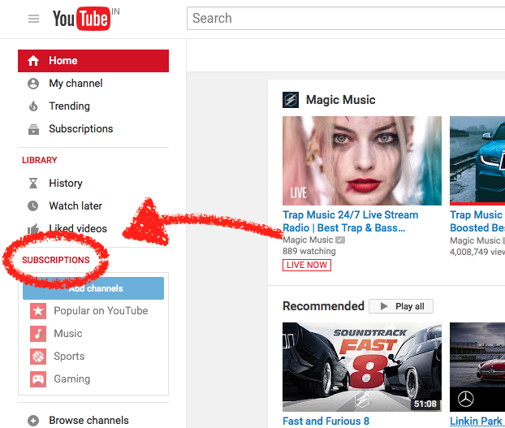This screenshot has width=505, height=428.
Task: Open the blue car Trap Music thumbnail
Action: coord(477,161)
